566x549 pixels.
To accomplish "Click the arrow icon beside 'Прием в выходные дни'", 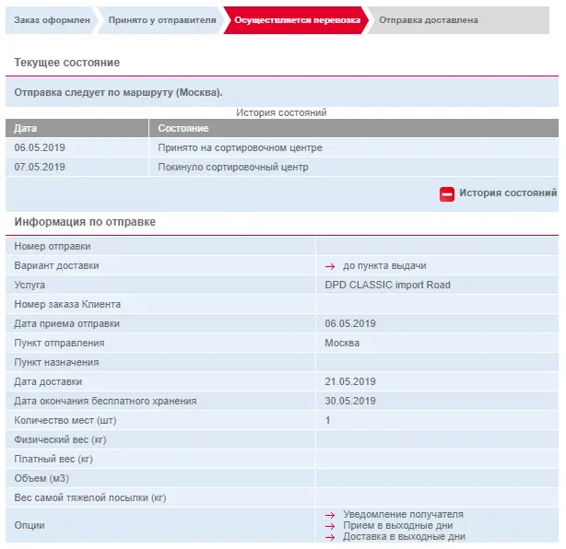I will pyautogui.click(x=330, y=526).
